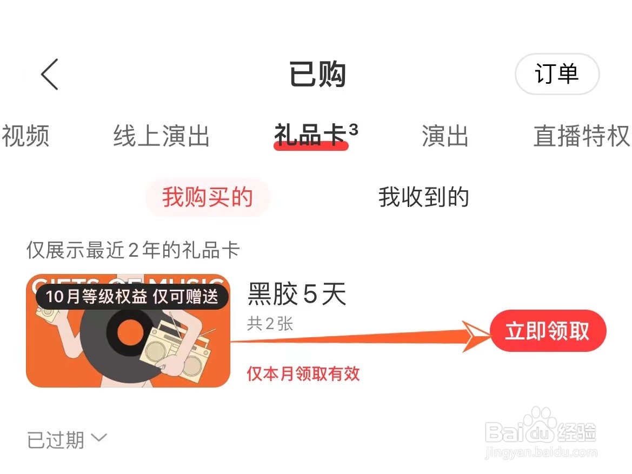Screen dimensions: 632x474
Task: Open the 直播特权 tab
Action: pyautogui.click(x=582, y=136)
